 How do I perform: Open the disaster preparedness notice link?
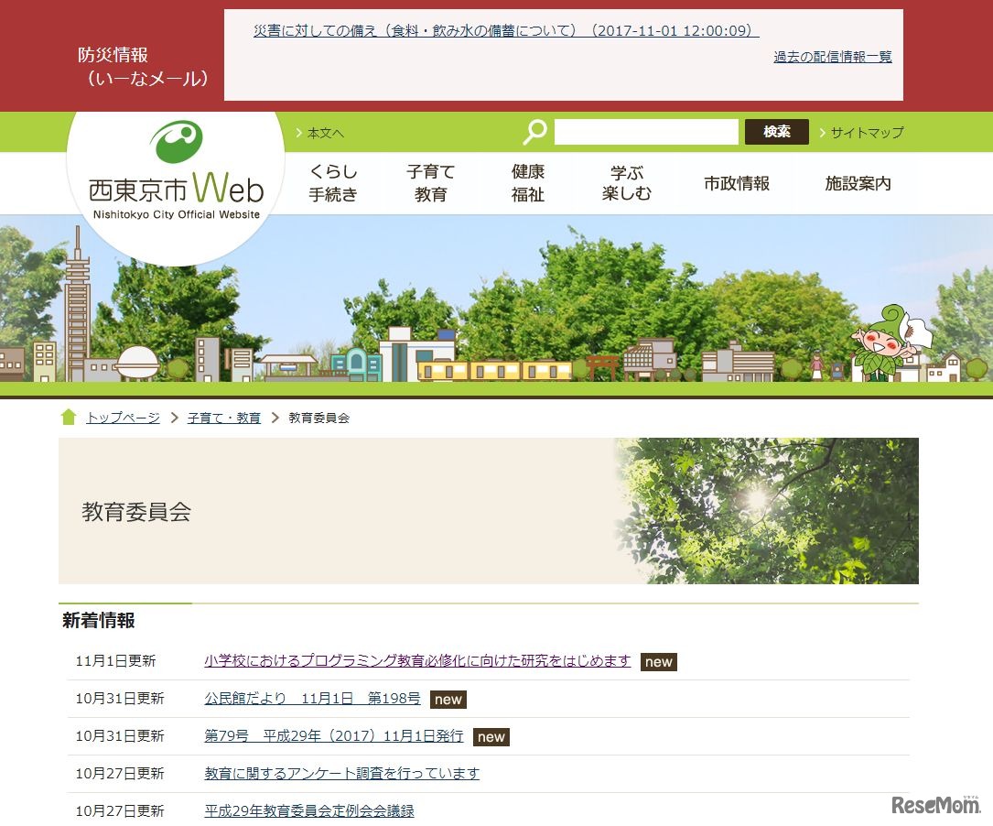(504, 28)
